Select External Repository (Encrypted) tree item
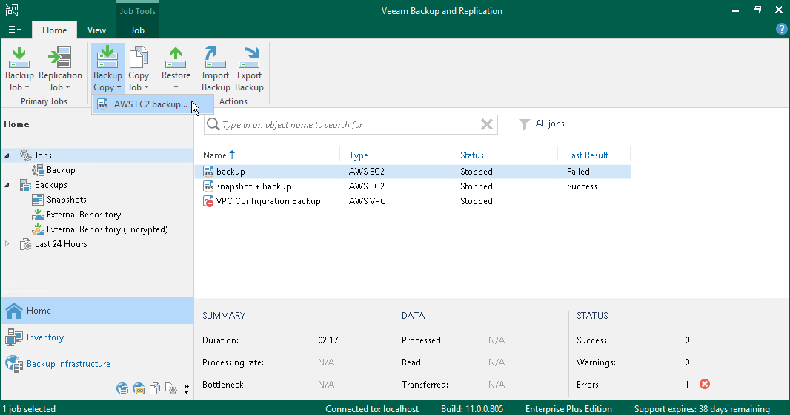 [x=107, y=229]
